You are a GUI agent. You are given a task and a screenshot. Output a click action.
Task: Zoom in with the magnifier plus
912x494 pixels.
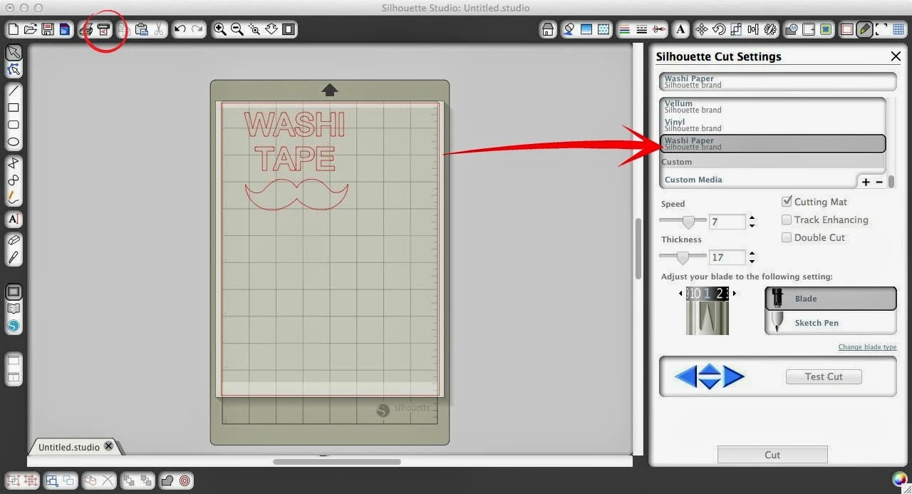(x=220, y=29)
